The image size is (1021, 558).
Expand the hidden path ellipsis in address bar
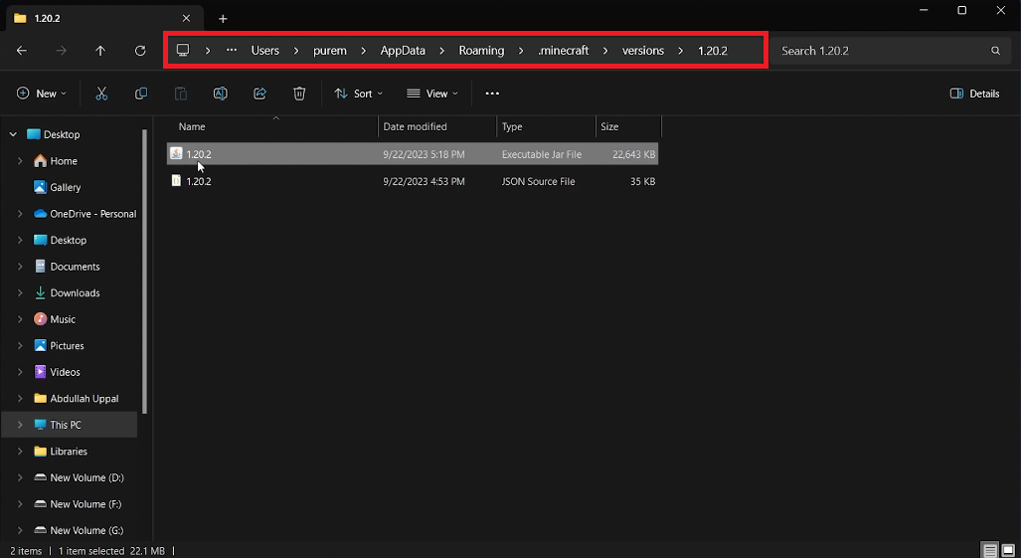tap(232, 50)
